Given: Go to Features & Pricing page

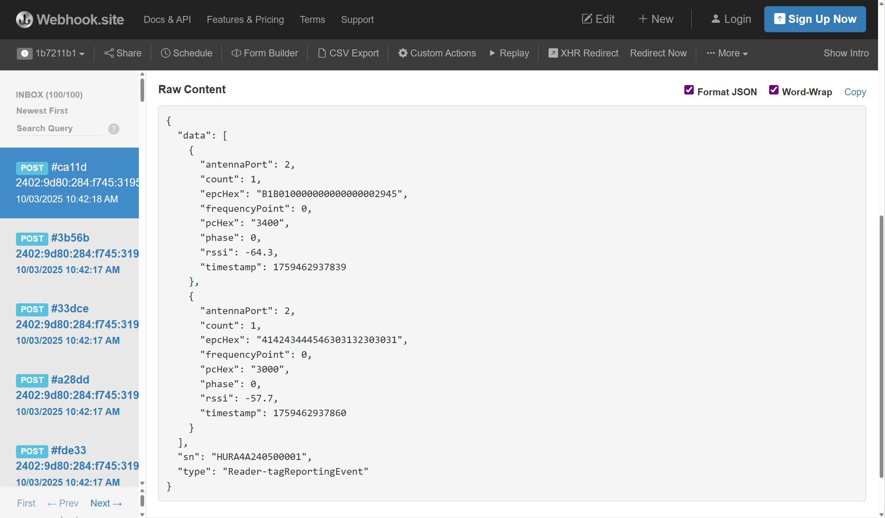Looking at the screenshot, I should [x=245, y=20].
